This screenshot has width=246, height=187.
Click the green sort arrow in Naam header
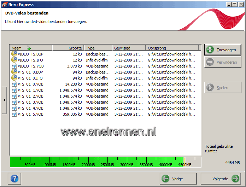click(29, 48)
